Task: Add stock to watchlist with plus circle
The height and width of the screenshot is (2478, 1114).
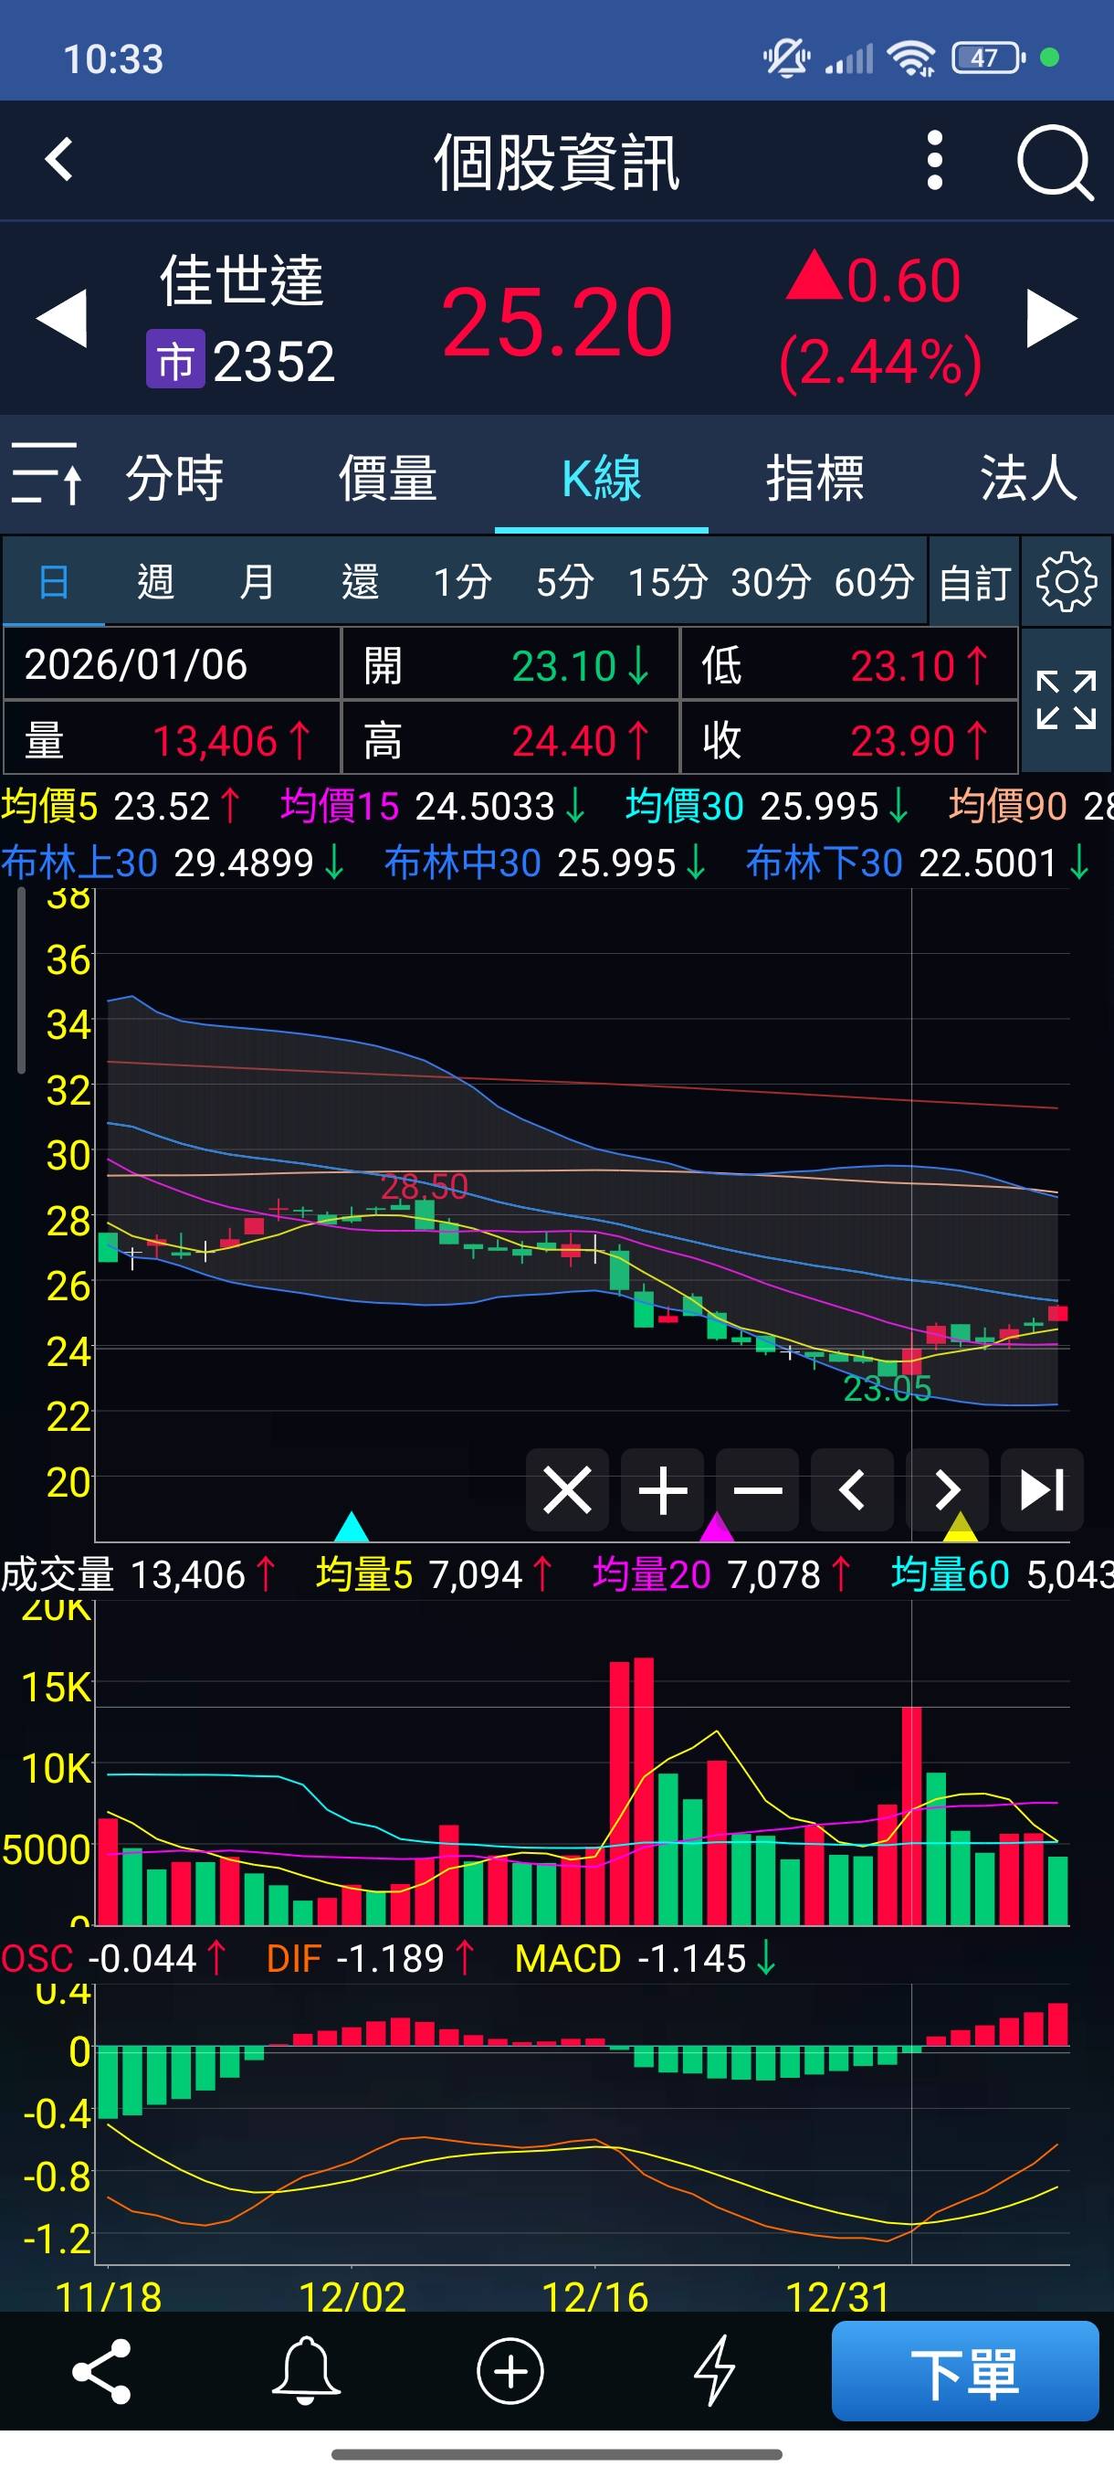Action: tap(510, 2370)
